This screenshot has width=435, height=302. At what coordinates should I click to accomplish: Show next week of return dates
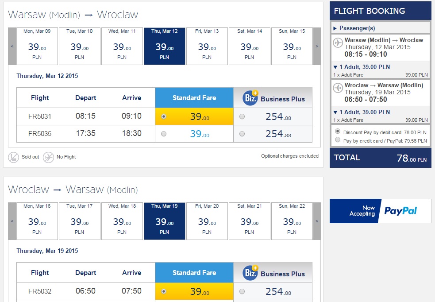pos(317,221)
